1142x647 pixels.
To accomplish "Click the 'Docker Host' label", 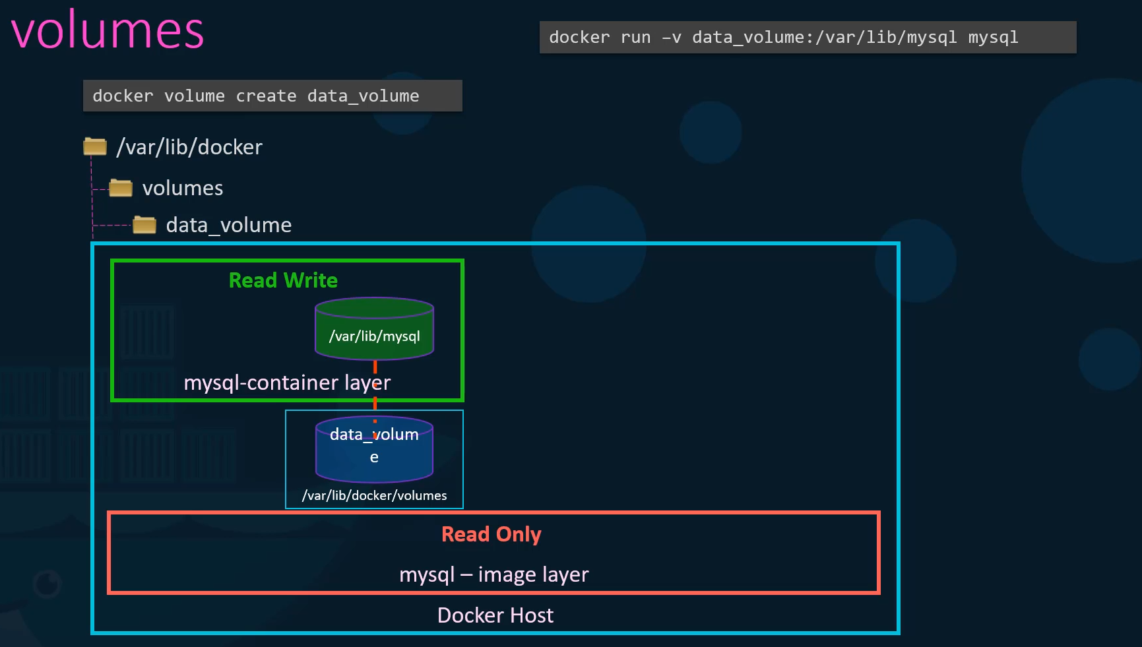I will coord(495,615).
